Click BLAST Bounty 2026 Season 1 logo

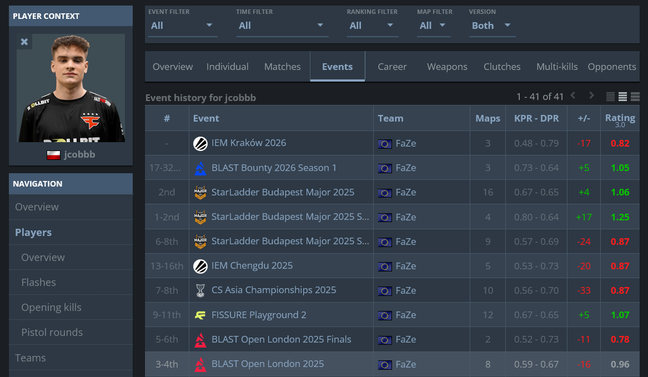[200, 168]
